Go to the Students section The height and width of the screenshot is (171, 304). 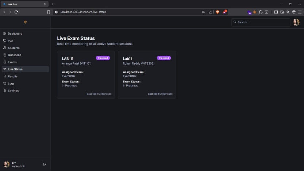point(25,48)
